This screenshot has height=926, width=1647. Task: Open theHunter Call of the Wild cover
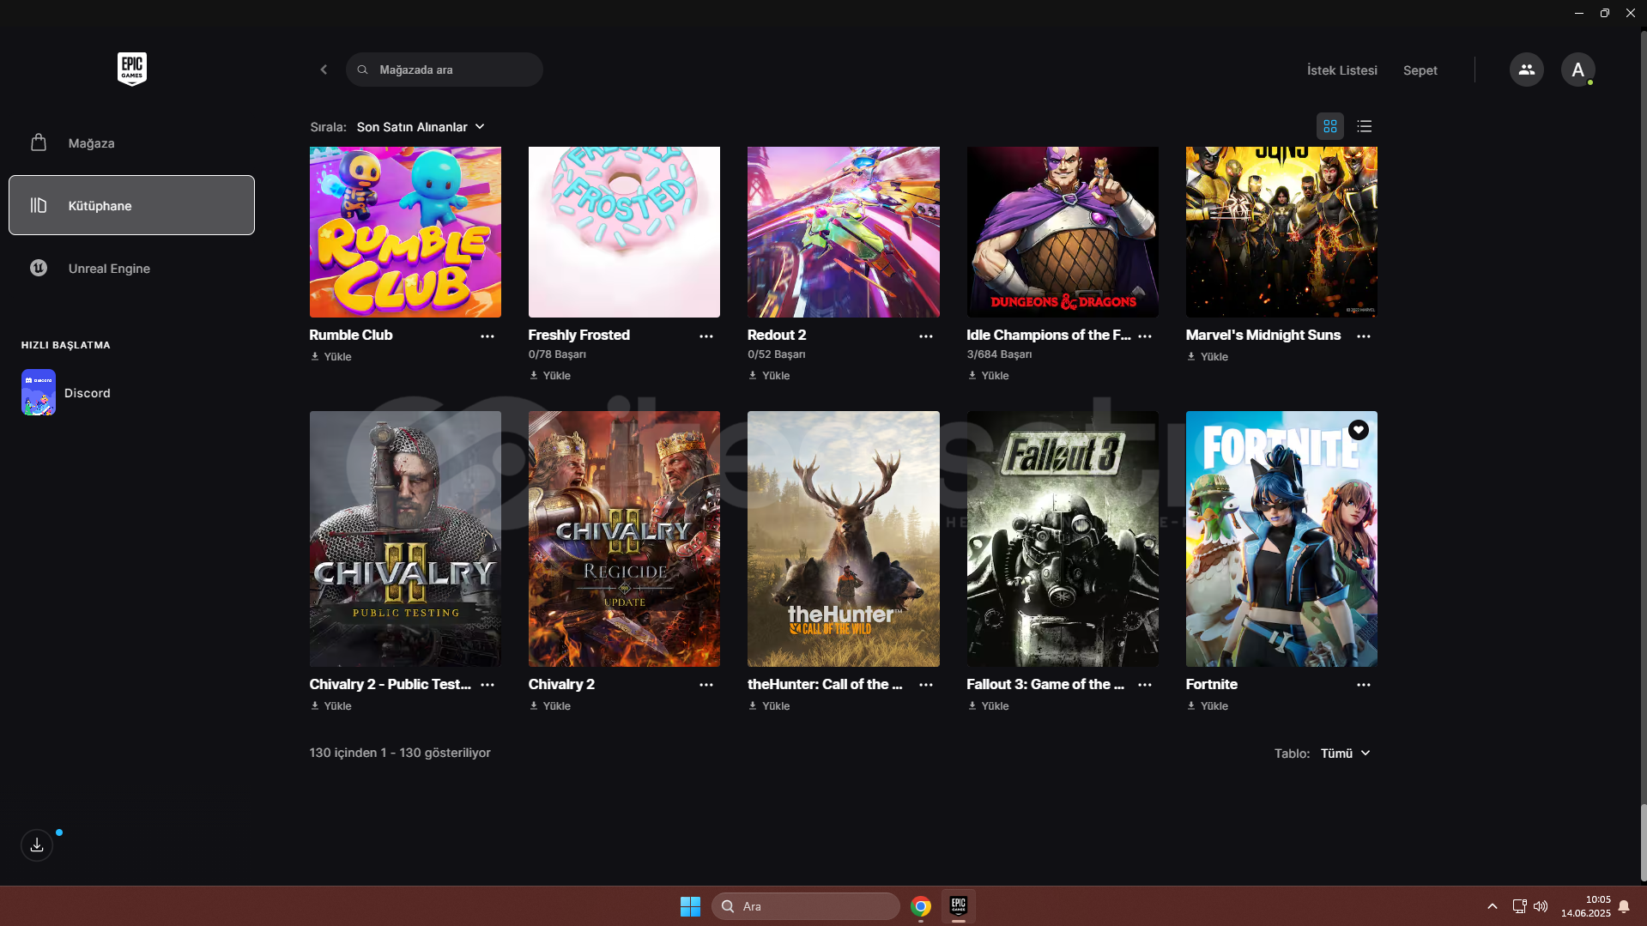pos(844,539)
